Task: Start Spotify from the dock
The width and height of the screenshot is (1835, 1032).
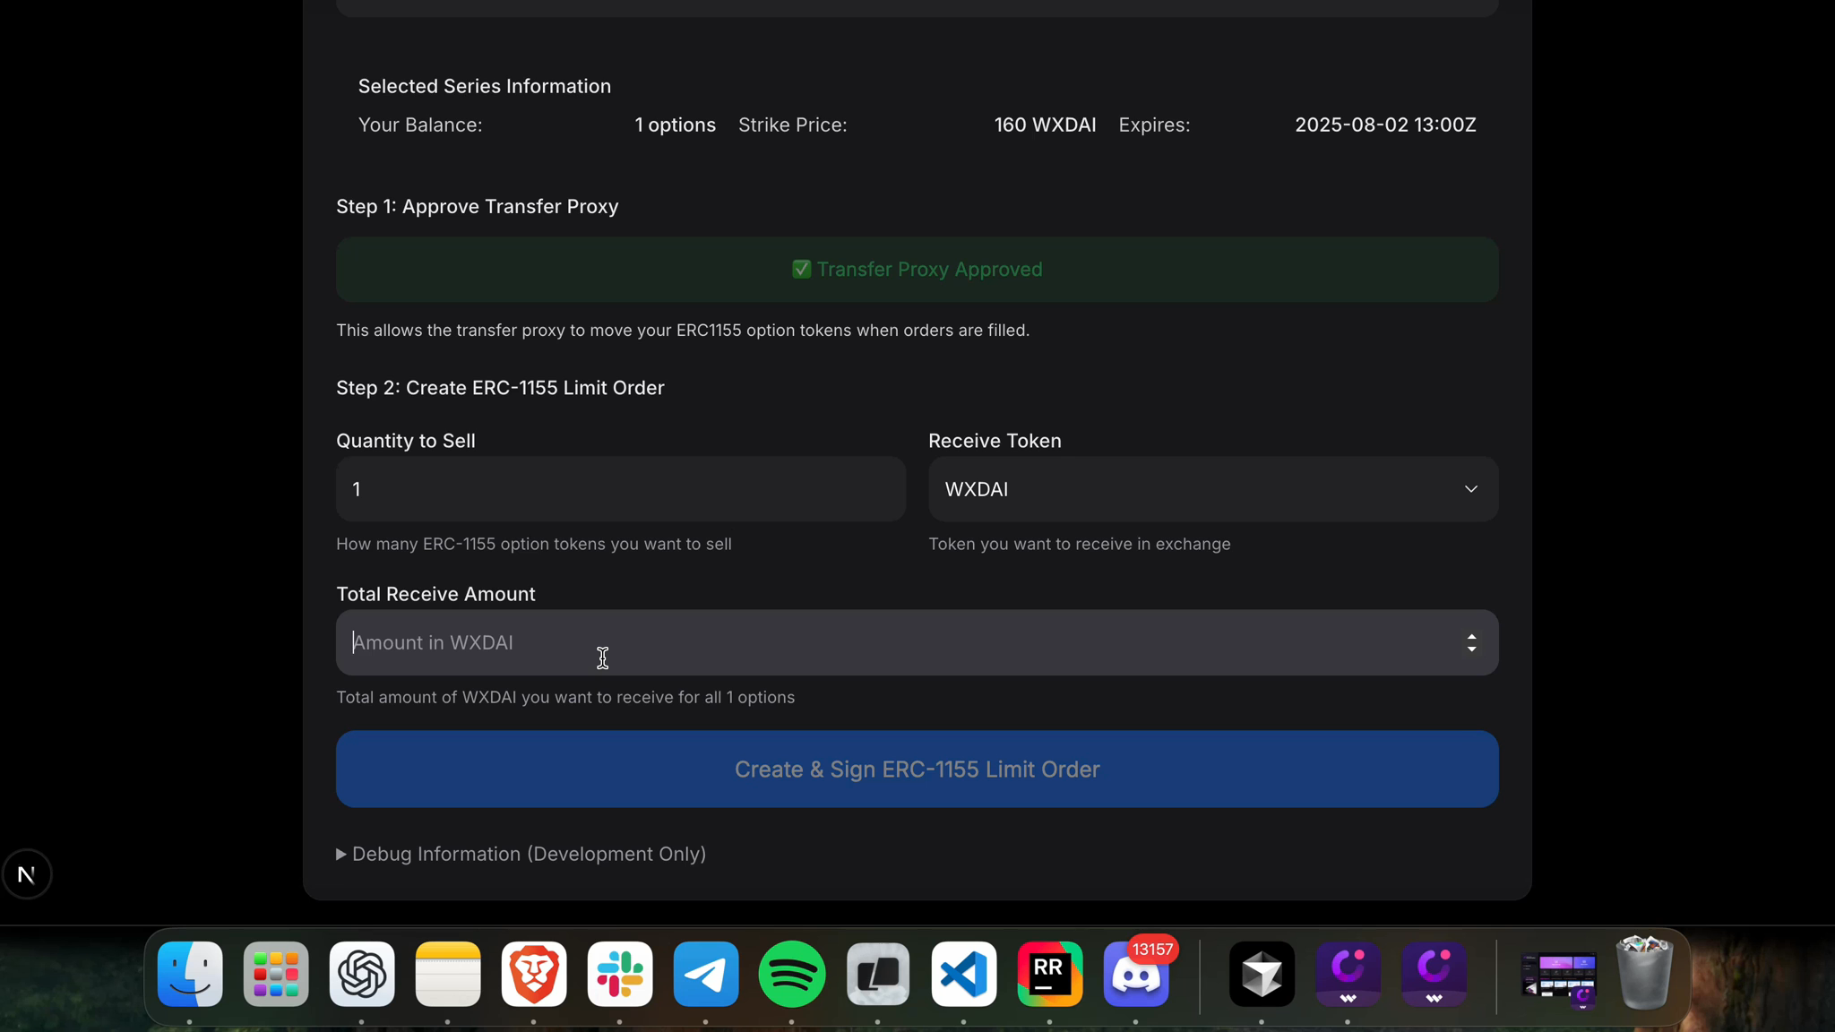Action: [x=791, y=974]
